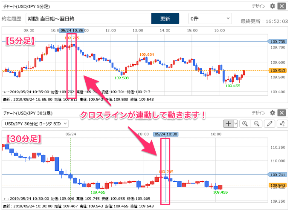Click the チャート(USD/JPY 5分足) panel title

coord(26,6)
